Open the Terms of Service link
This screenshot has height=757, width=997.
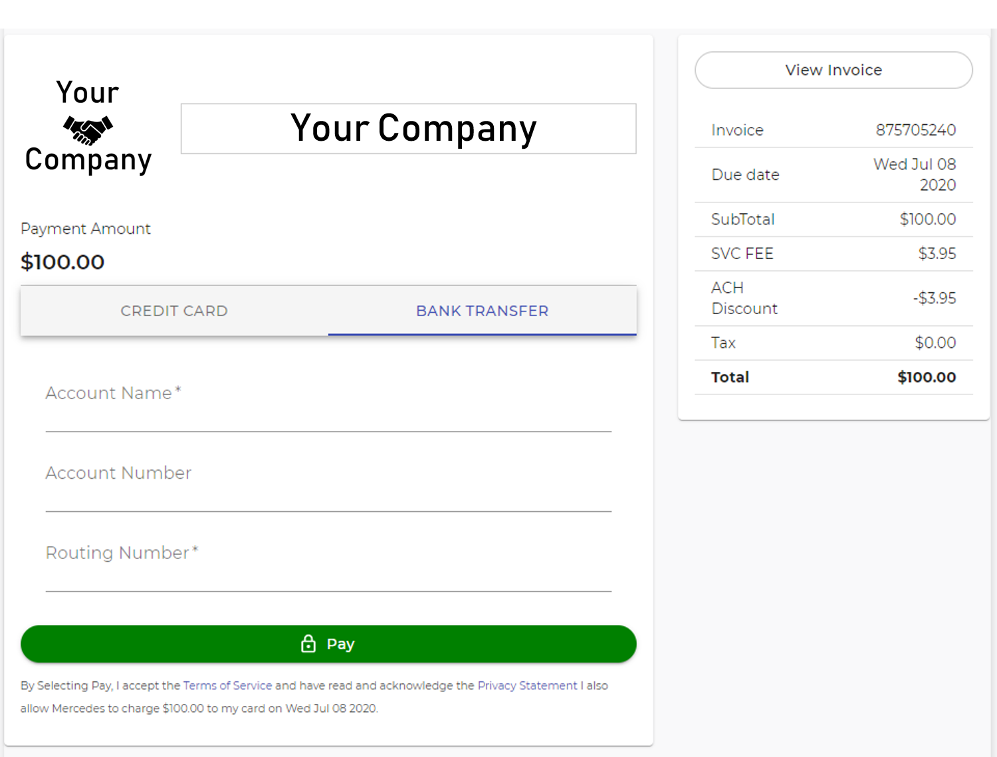tap(227, 685)
